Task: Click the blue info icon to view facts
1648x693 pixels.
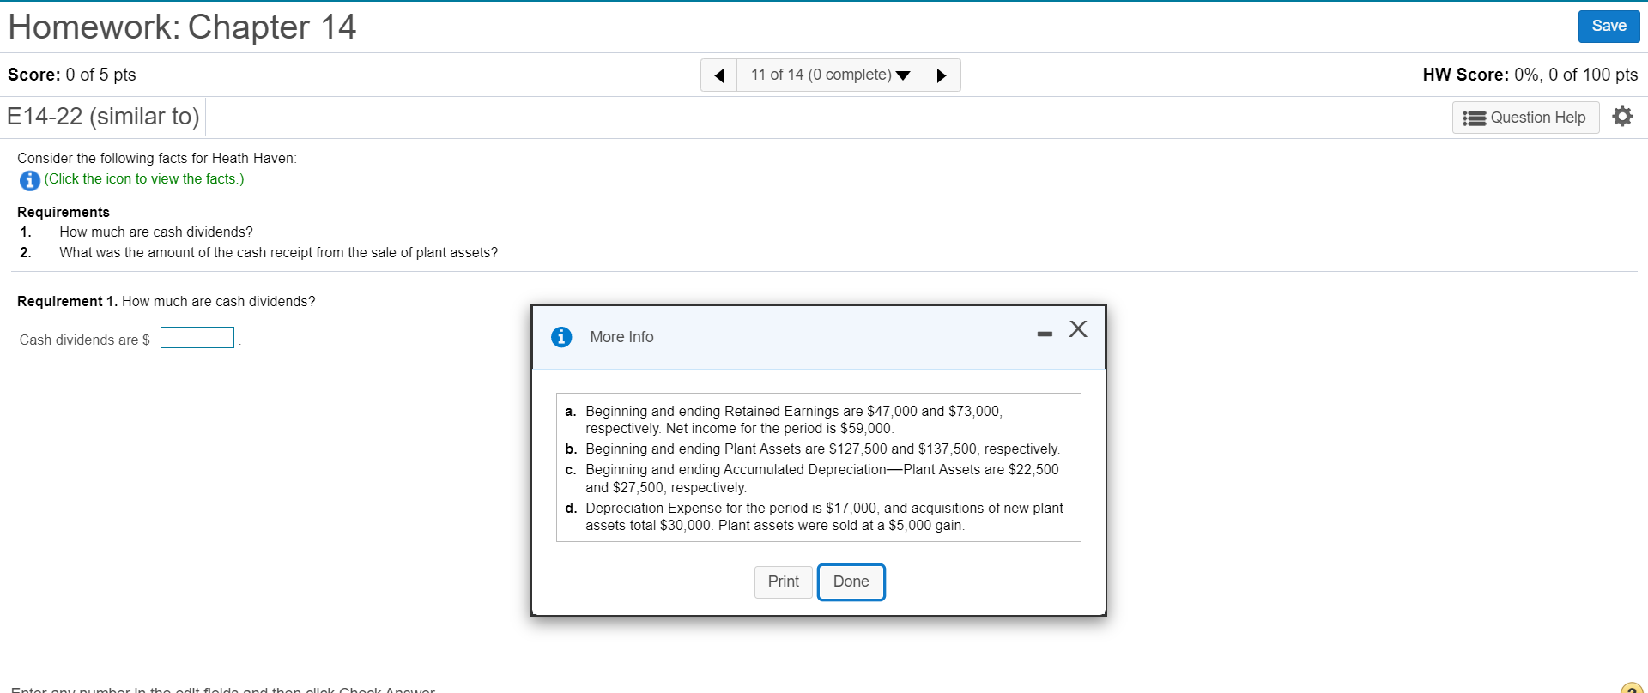Action: (x=29, y=180)
